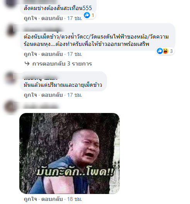Open the avatar beside the มันแล้วแต่ปริมาณ comment
Image resolution: width=190 pixels, height=204 pixels.
[11, 78]
